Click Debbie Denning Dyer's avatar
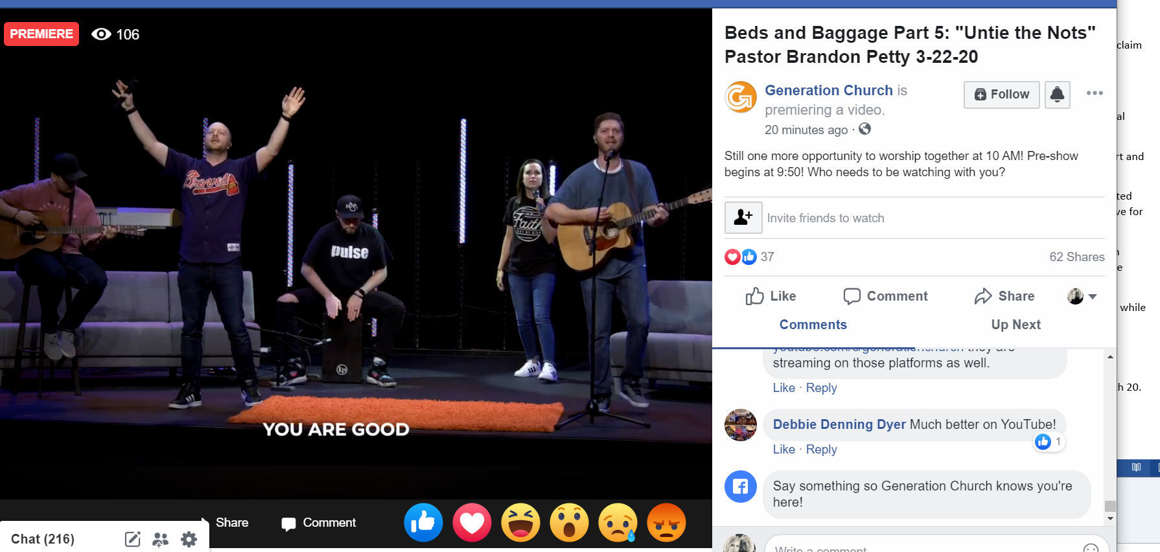 tap(740, 425)
